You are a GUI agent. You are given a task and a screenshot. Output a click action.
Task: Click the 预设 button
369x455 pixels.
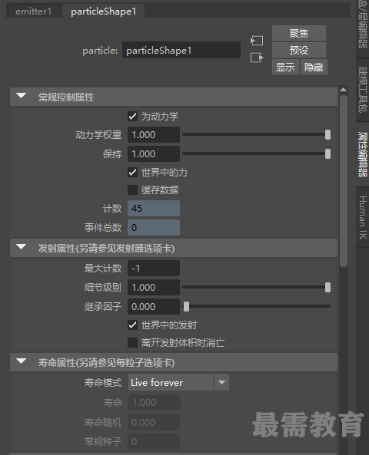point(299,50)
